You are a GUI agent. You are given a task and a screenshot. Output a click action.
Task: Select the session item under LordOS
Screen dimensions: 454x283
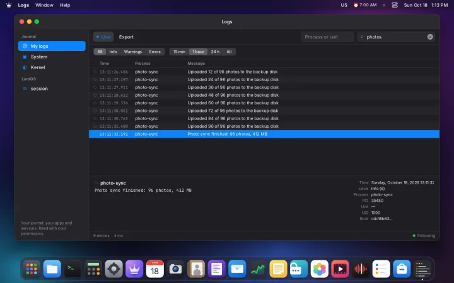coord(52,89)
